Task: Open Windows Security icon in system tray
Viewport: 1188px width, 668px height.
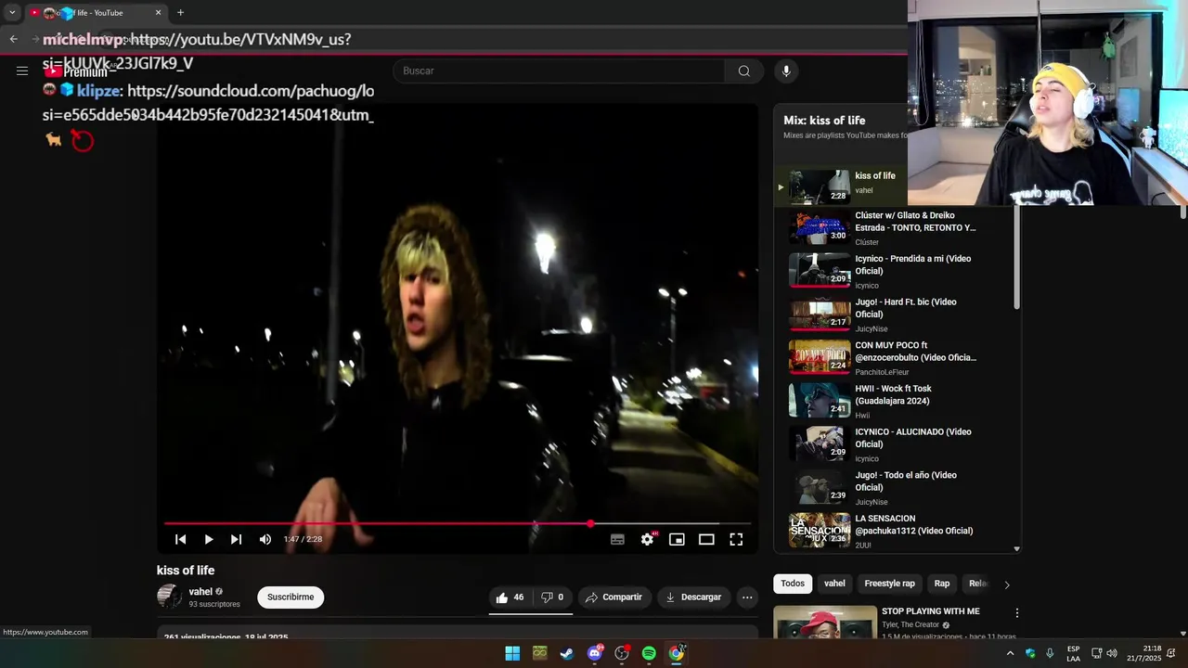Action: [x=1030, y=653]
